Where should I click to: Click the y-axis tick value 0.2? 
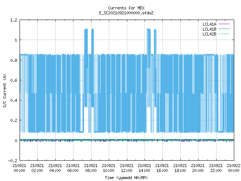[x=14, y=120]
